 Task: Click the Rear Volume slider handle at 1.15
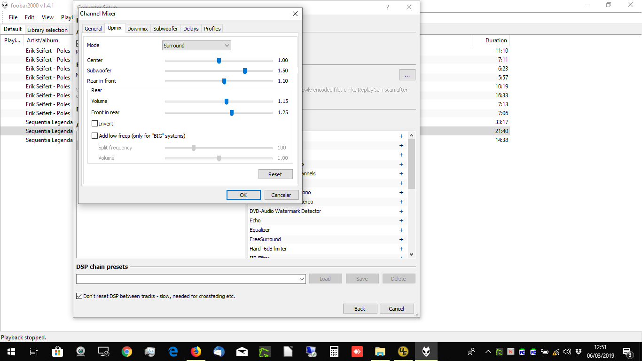pyautogui.click(x=227, y=101)
